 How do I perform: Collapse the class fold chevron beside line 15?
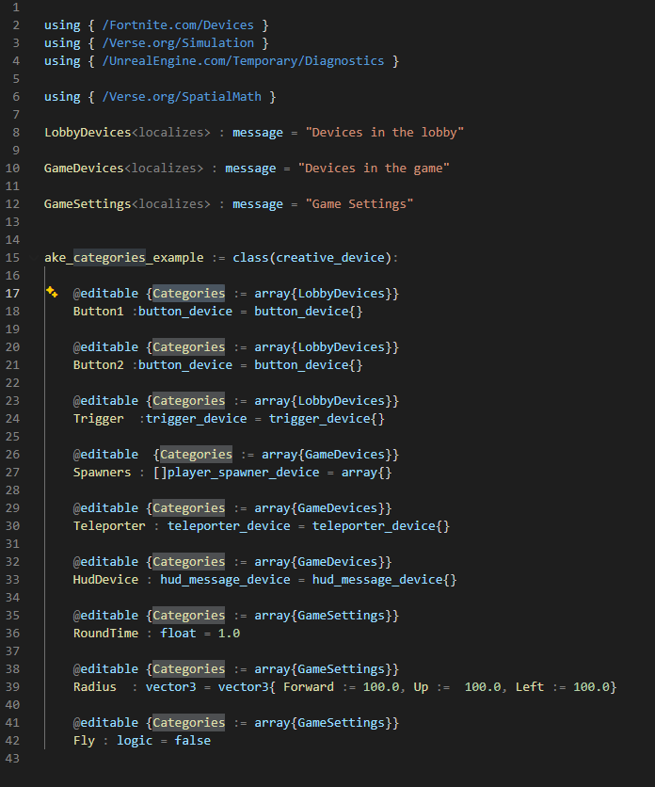[34, 258]
